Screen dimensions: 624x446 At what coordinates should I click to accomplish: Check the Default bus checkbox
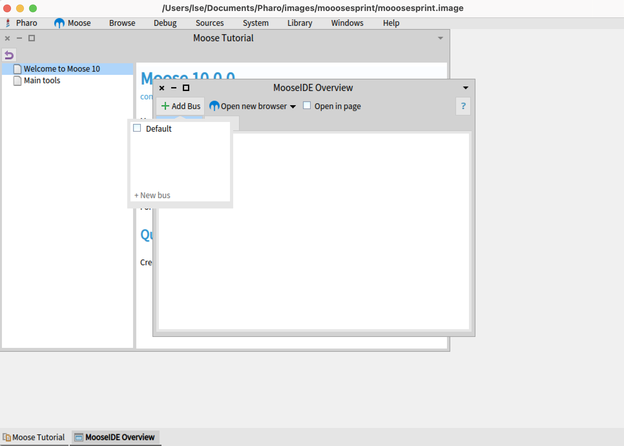(137, 128)
